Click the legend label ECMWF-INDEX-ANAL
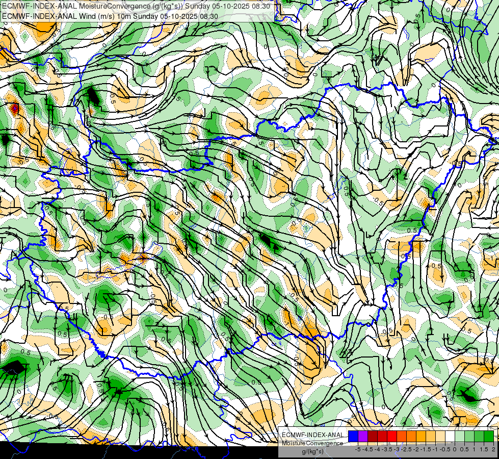 (313, 435)
